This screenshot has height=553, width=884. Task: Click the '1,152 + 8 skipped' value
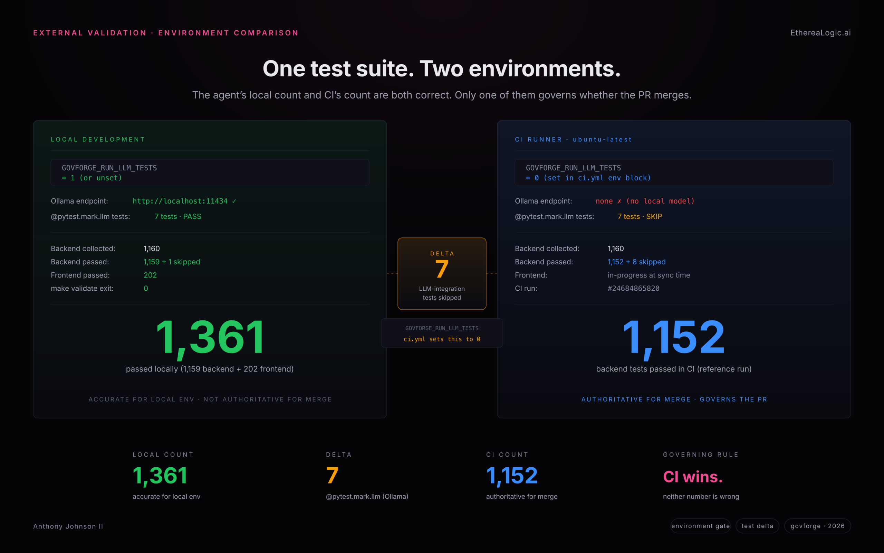637,262
